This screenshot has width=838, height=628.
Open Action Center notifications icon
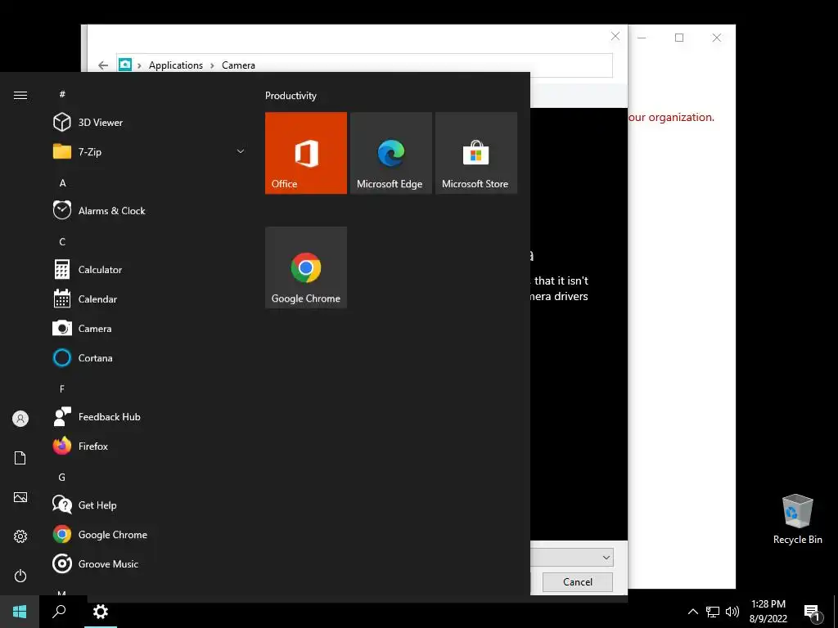point(813,612)
